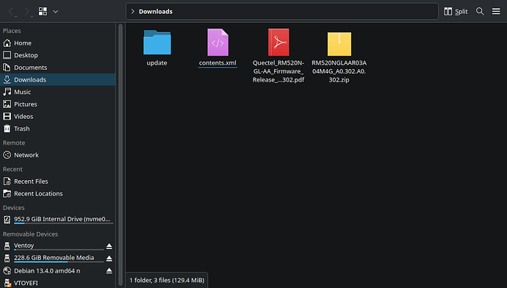Click the Places section header
507x288 pixels.
(x=12, y=31)
